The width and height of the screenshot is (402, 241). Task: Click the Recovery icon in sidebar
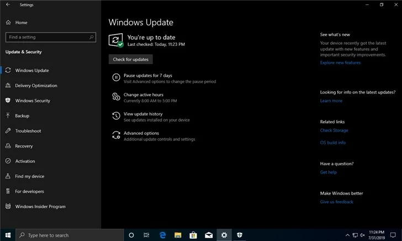(x=8, y=146)
